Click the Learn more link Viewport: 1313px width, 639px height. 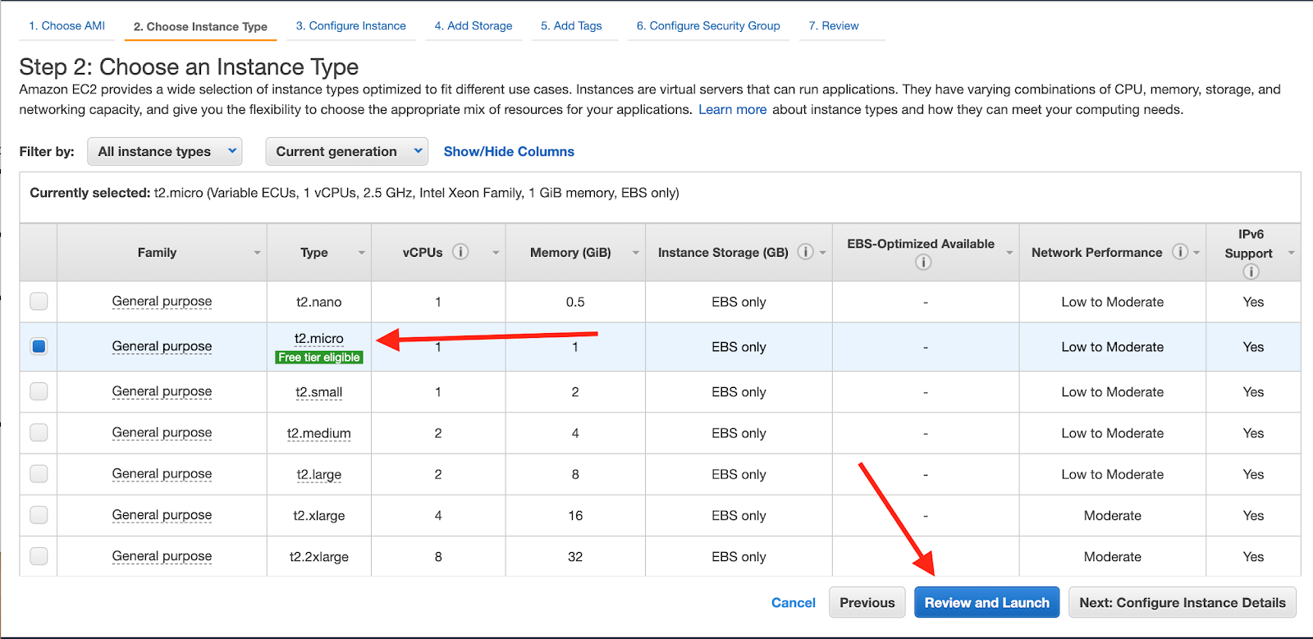click(x=733, y=109)
